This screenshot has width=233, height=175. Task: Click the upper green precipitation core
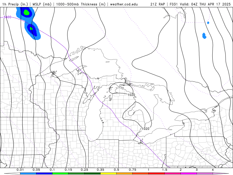coord(27,12)
